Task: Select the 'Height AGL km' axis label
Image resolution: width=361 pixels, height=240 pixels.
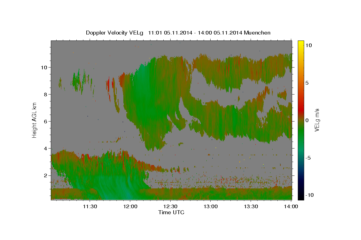Action: [34, 120]
